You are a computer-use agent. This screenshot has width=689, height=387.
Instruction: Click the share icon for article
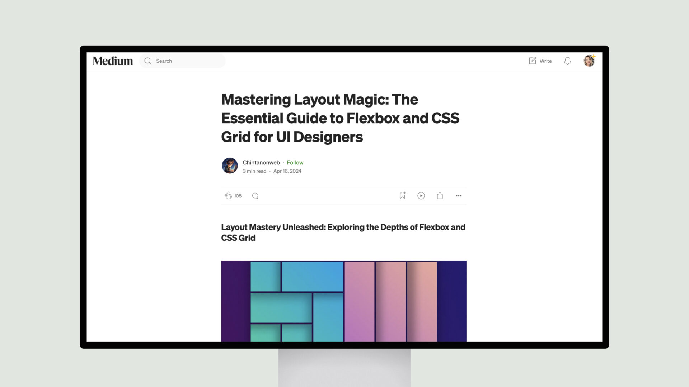tap(440, 195)
